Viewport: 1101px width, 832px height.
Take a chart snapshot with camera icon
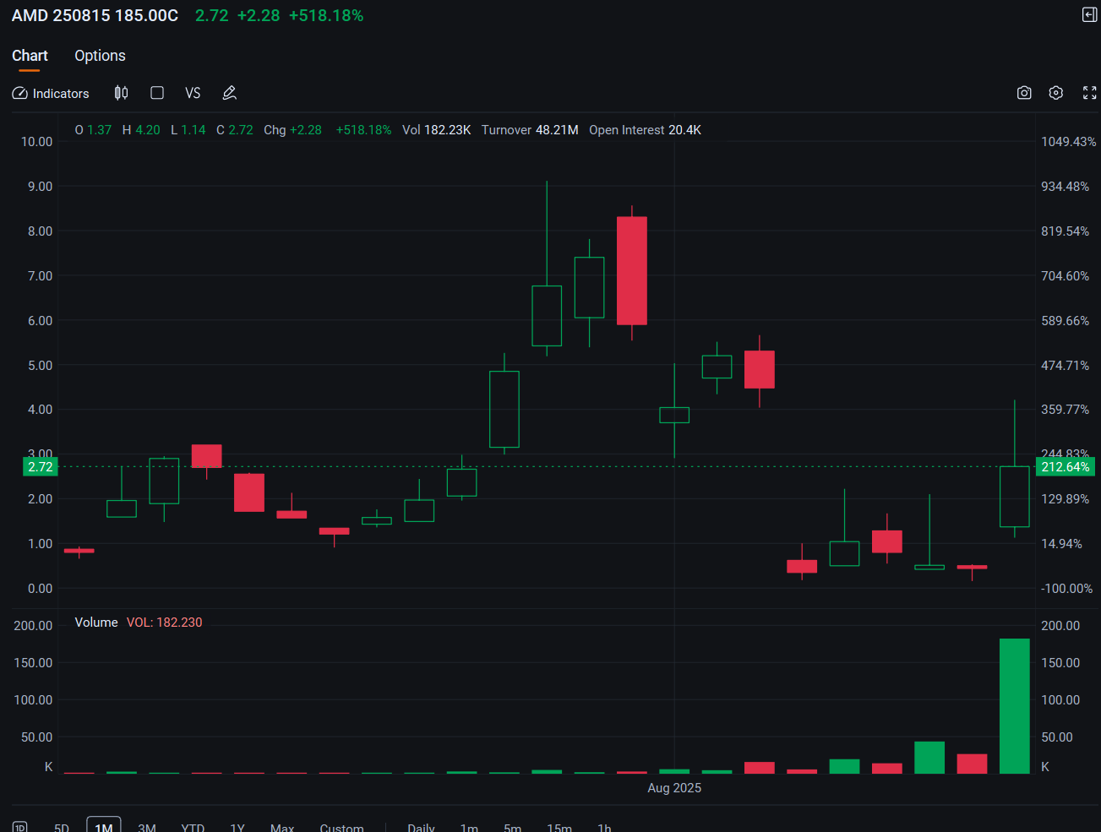tap(1024, 93)
